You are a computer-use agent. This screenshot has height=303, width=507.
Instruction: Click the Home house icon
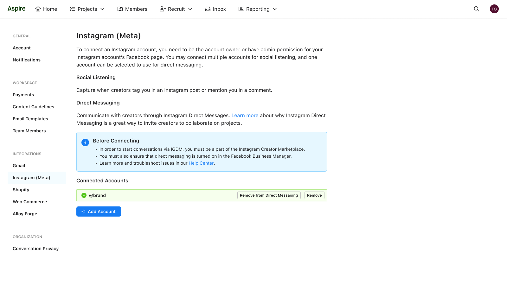(x=38, y=9)
